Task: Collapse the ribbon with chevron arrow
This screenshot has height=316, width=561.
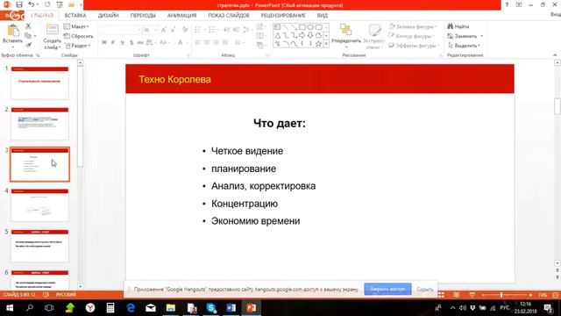Action: pos(555,55)
